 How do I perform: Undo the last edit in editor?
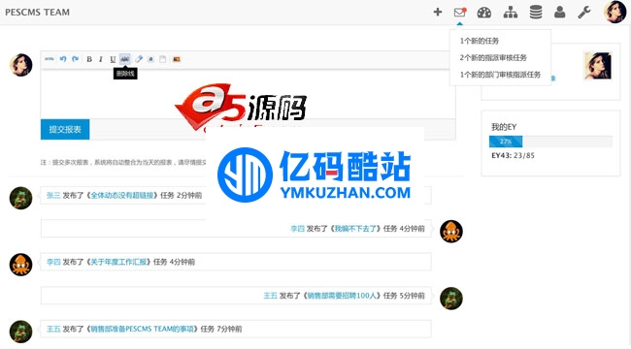(x=63, y=59)
